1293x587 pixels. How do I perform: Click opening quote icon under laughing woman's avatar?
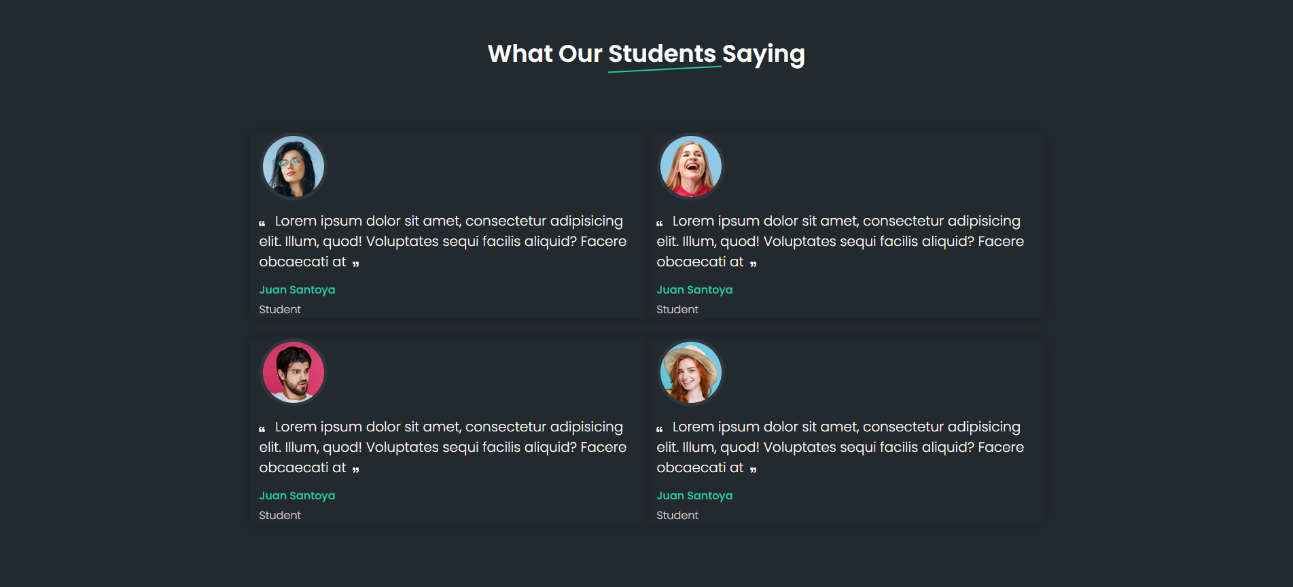point(660,224)
